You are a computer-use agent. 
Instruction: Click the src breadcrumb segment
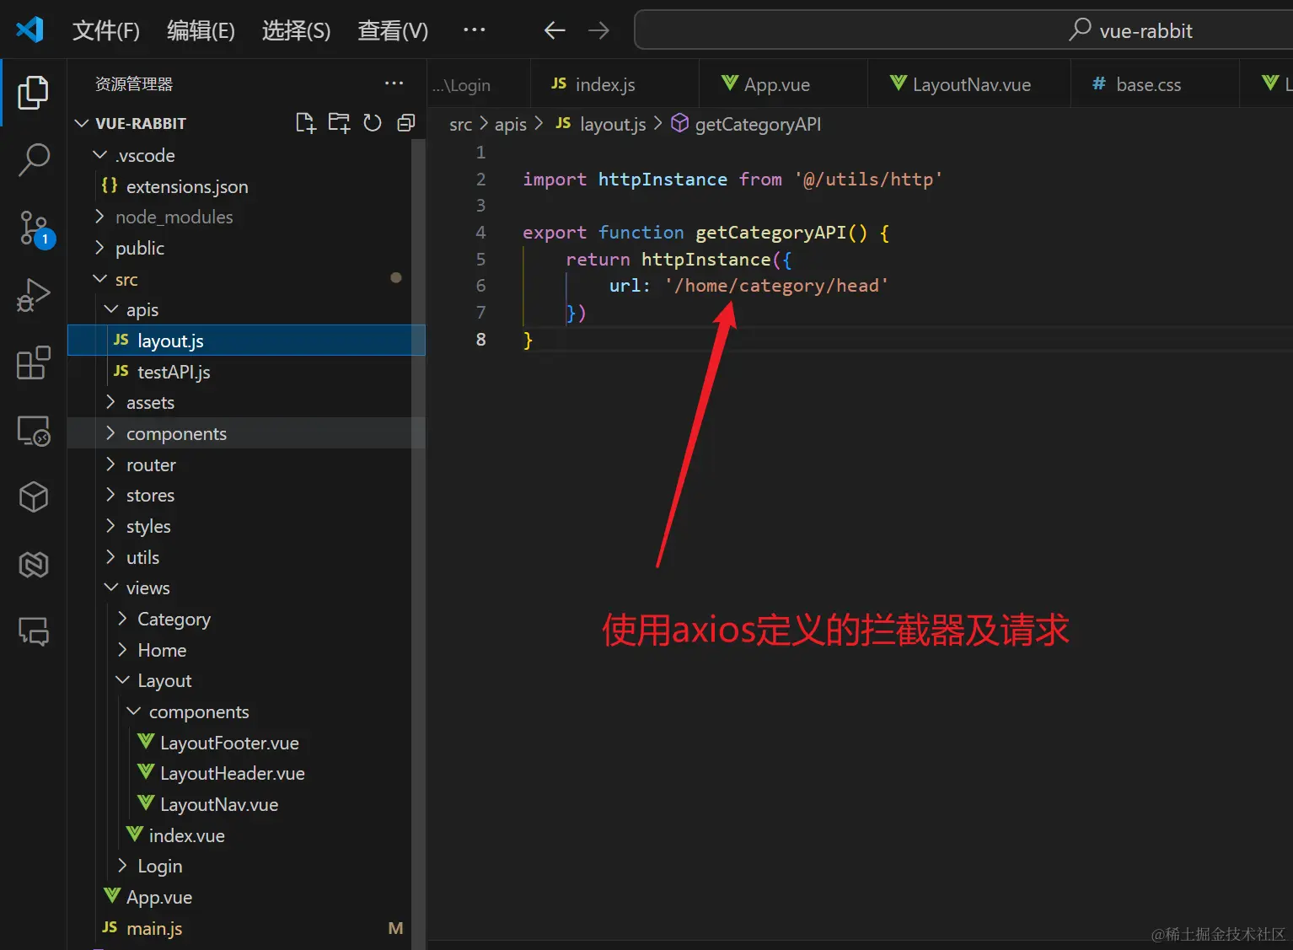[x=460, y=125]
